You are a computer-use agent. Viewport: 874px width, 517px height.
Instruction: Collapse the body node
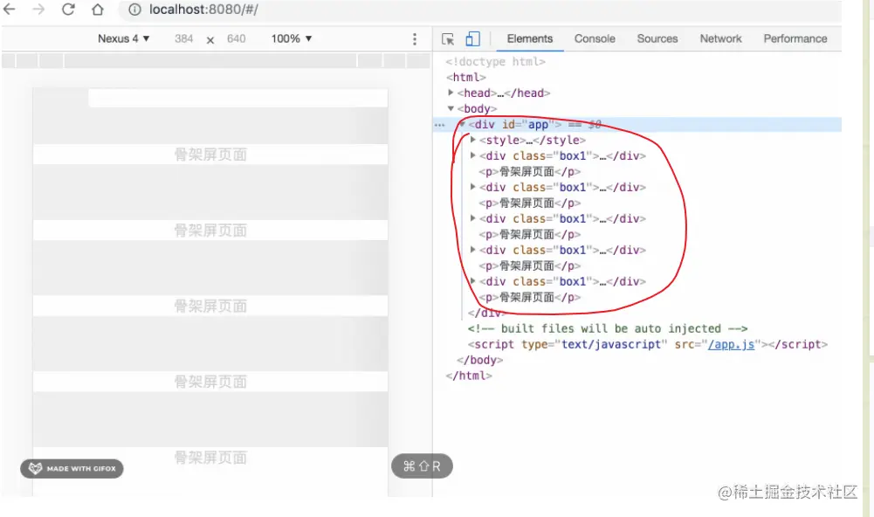[451, 108]
